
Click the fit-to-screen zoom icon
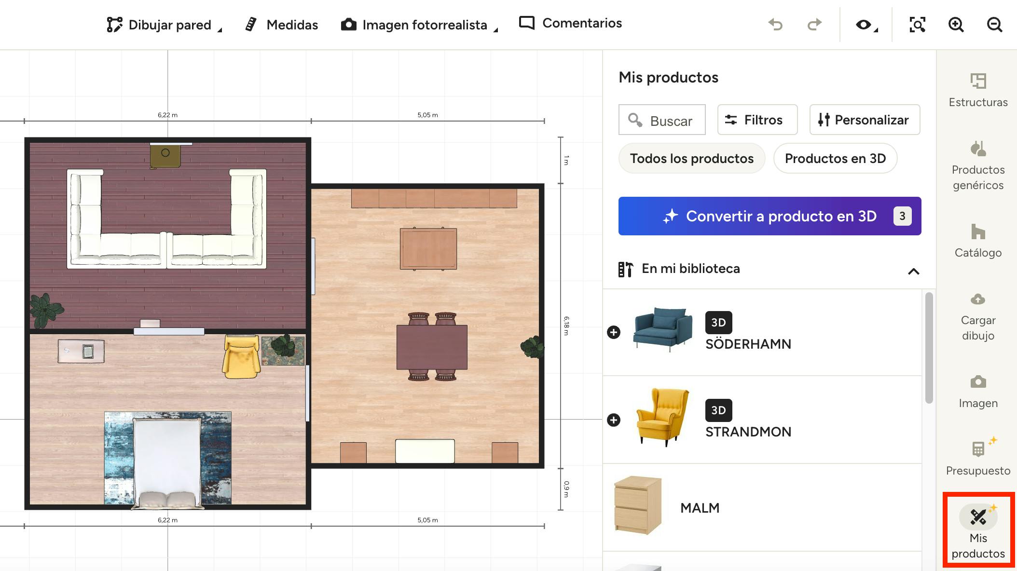click(x=917, y=24)
